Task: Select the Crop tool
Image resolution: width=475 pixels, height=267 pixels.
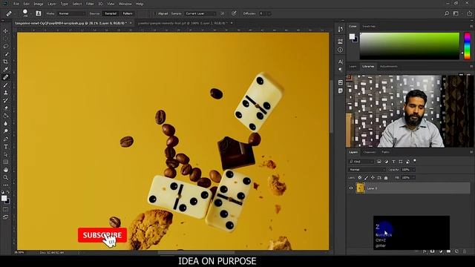Action: click(x=5, y=62)
